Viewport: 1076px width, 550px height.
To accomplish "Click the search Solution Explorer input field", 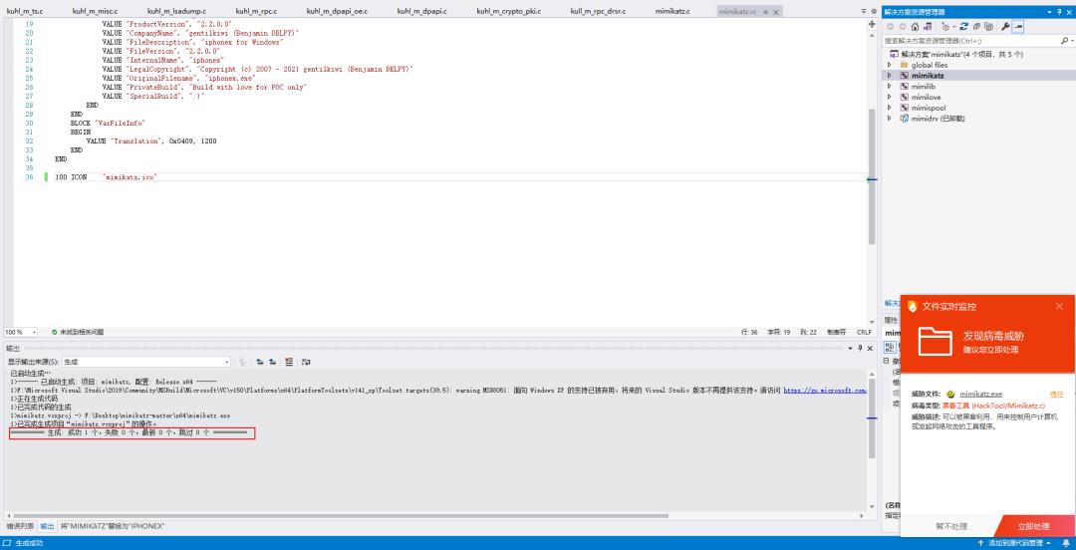I will point(971,41).
